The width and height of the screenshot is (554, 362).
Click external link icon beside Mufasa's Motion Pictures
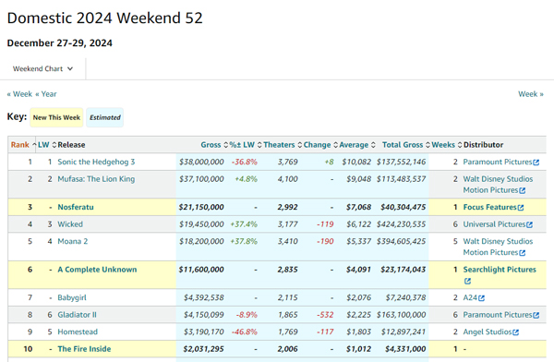pyautogui.click(x=523, y=190)
